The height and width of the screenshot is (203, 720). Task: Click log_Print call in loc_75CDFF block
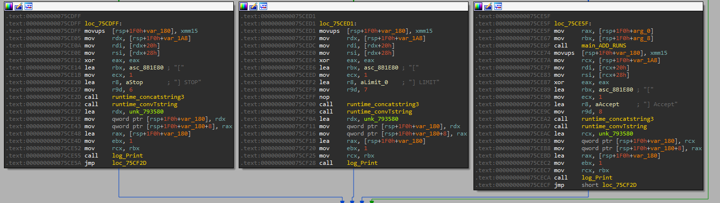[x=127, y=156]
